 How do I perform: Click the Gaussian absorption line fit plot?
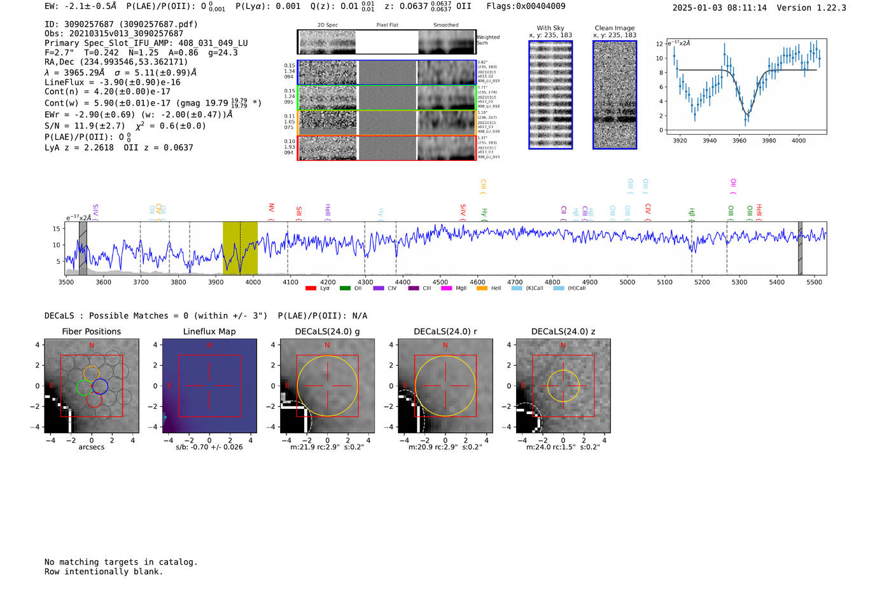tap(746, 86)
